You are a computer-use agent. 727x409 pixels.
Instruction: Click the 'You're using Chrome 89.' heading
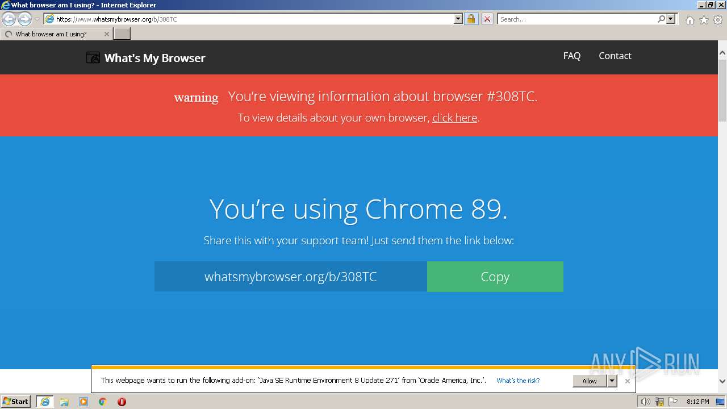tap(358, 209)
